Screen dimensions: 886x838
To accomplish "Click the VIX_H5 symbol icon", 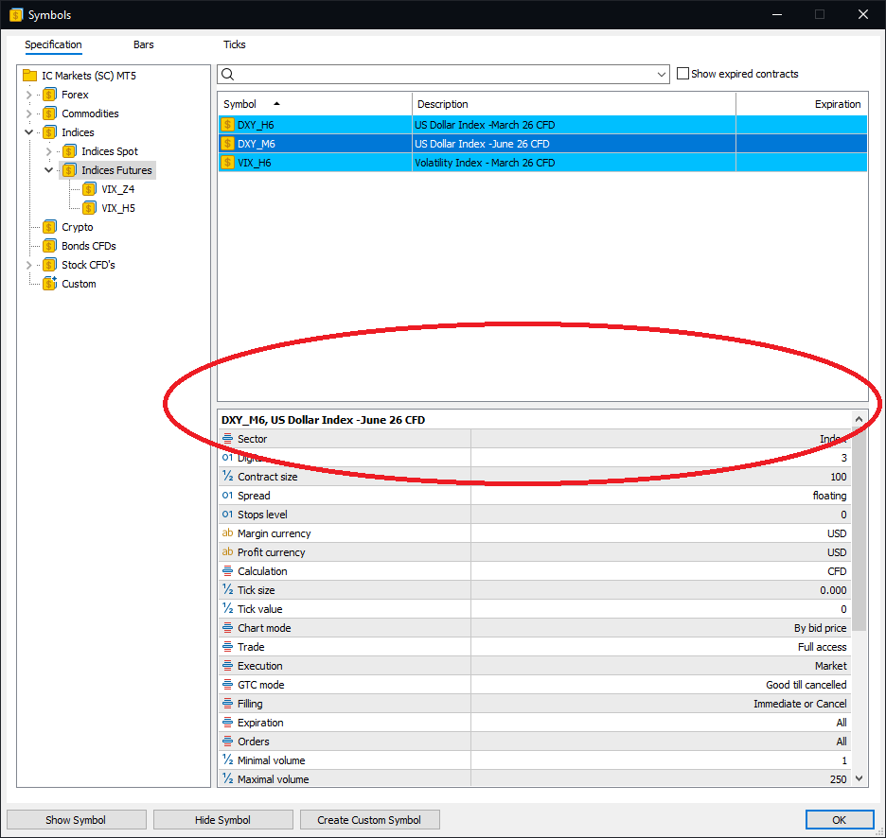I will (89, 208).
